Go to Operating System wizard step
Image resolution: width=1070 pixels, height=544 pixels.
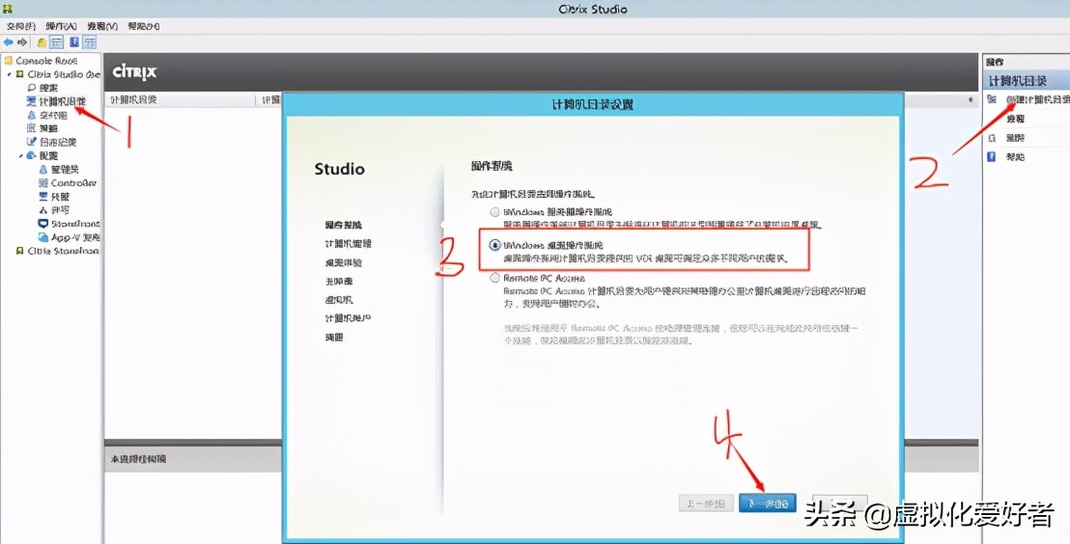343,225
